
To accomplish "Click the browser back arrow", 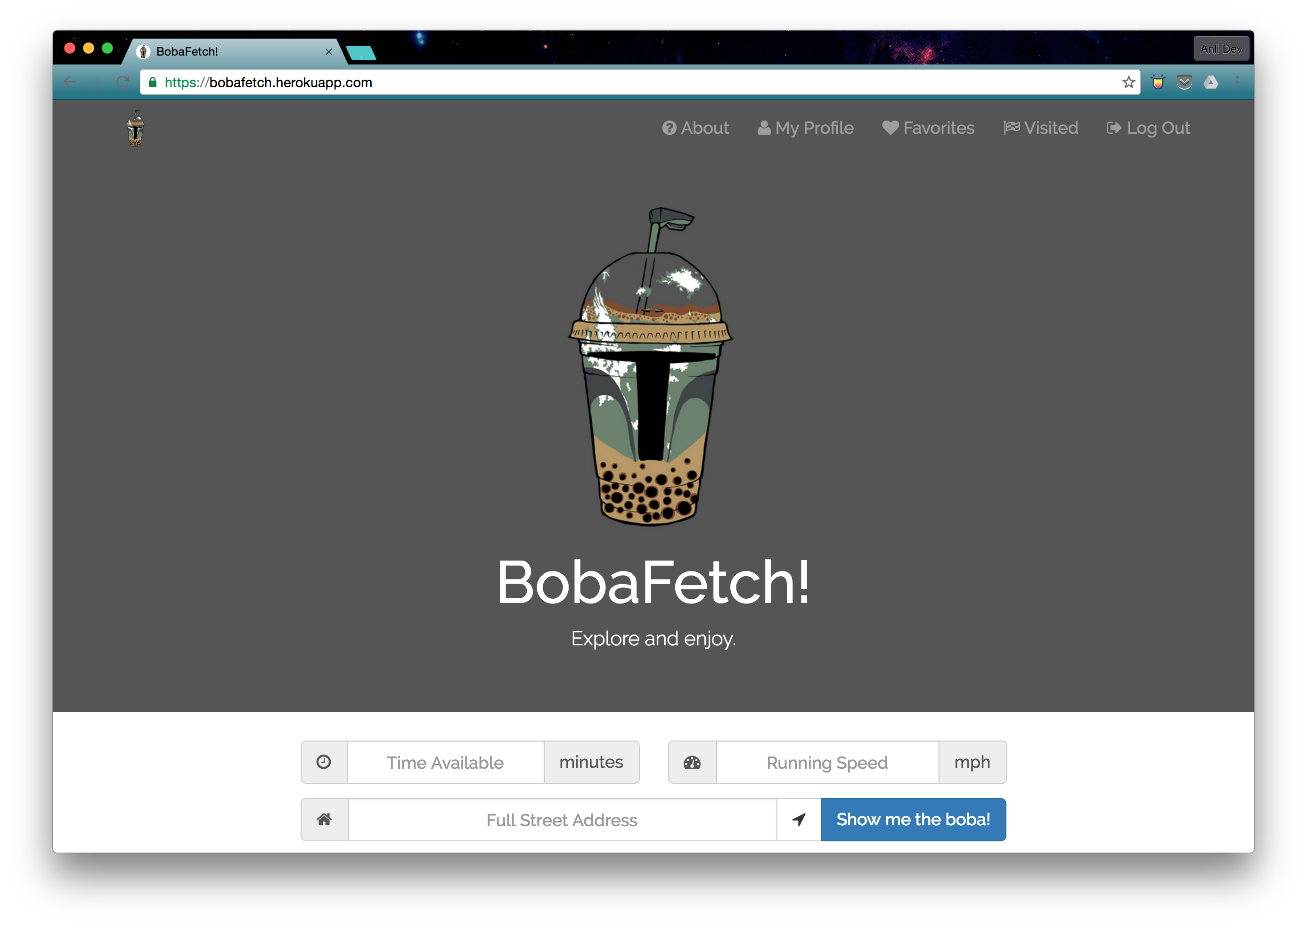I will tap(70, 82).
